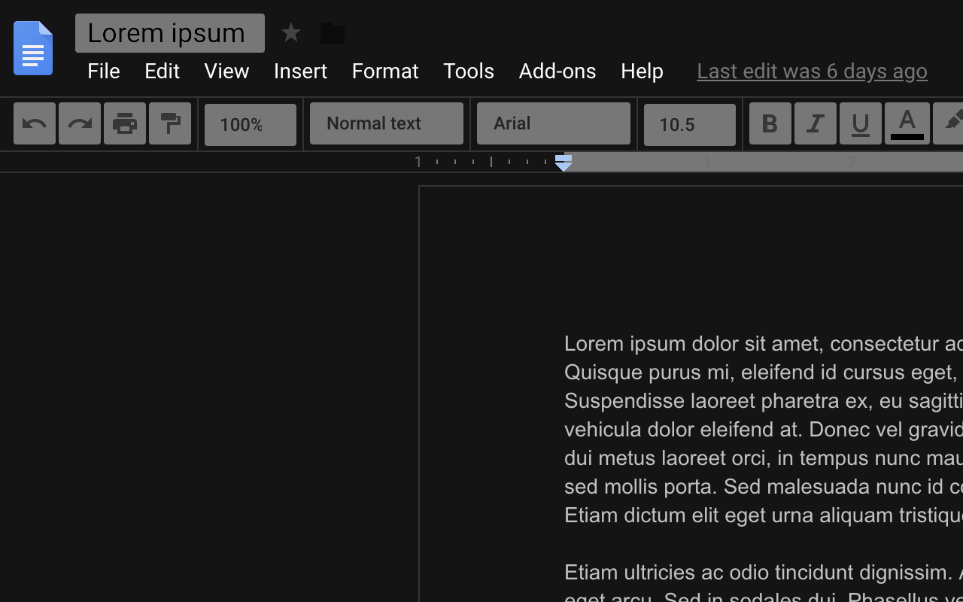The width and height of the screenshot is (963, 602).
Task: Open version history via Last edit link
Action: point(812,71)
